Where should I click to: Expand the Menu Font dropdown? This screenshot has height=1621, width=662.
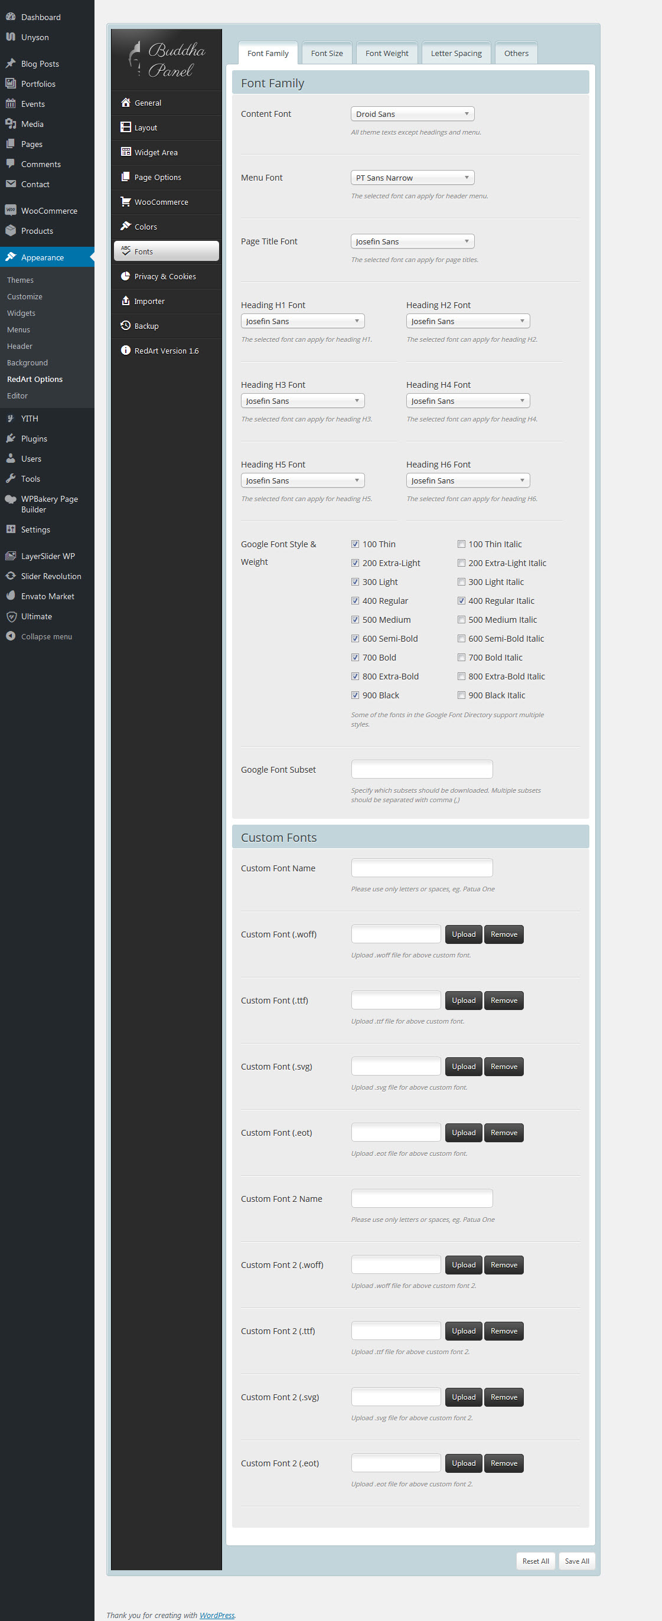click(412, 178)
